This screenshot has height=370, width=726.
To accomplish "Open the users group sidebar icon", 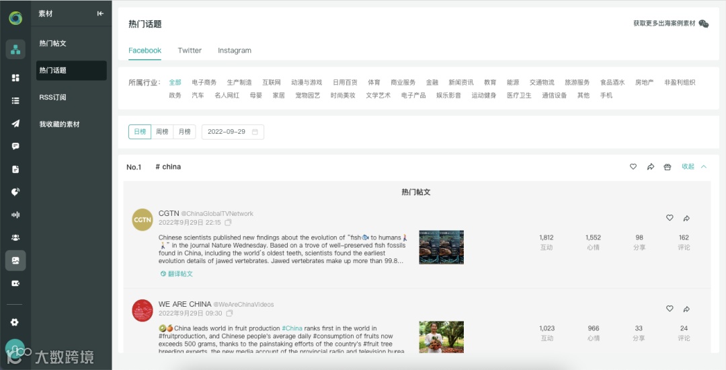I will [x=15, y=237].
